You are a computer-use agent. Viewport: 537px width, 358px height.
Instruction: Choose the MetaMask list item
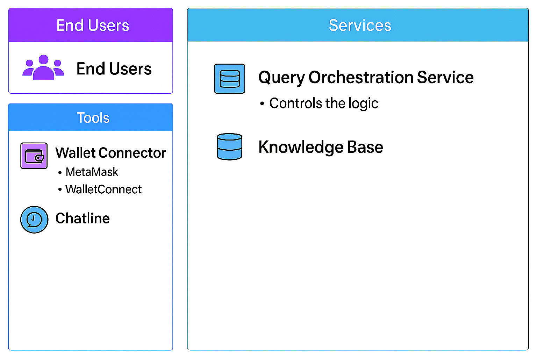pyautogui.click(x=92, y=172)
